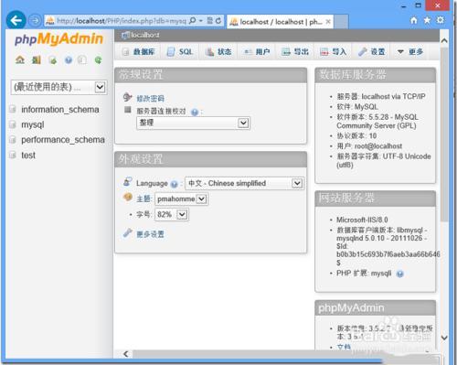Click the browser address bar URL field

(121, 21)
